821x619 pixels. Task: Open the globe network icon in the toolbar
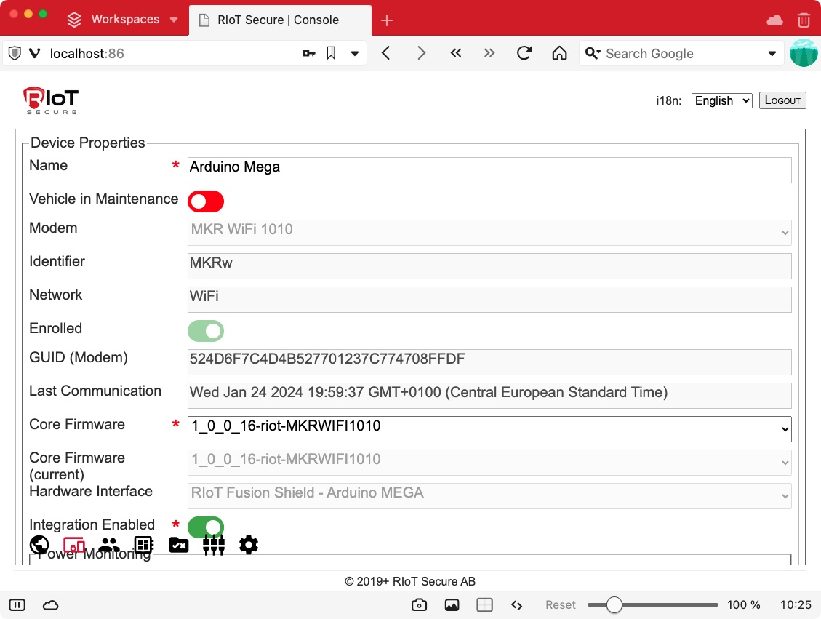point(39,545)
